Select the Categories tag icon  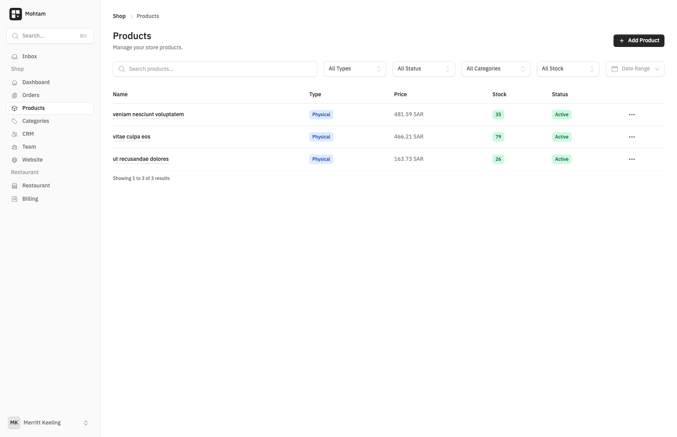(14, 121)
